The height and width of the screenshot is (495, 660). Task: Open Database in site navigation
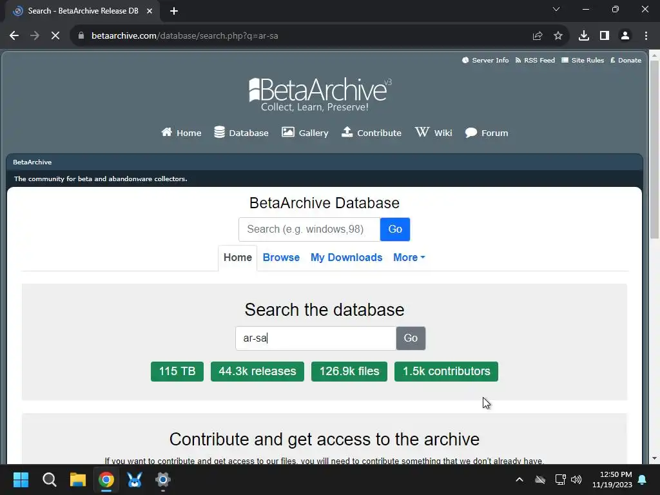[241, 133]
